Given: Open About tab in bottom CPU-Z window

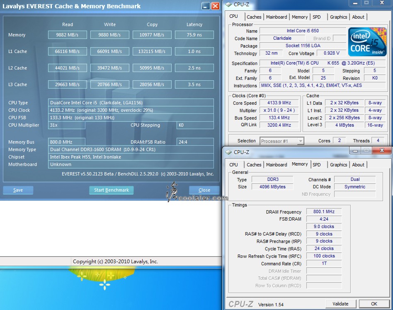Looking at the screenshot, I should [x=358, y=165].
